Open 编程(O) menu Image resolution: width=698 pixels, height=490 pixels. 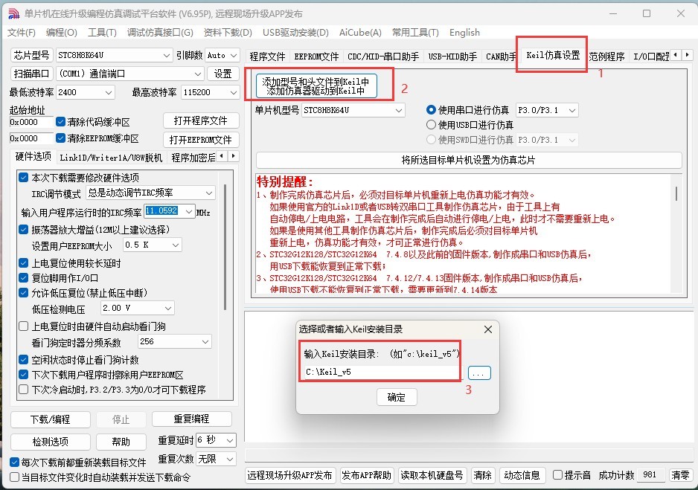coord(62,33)
